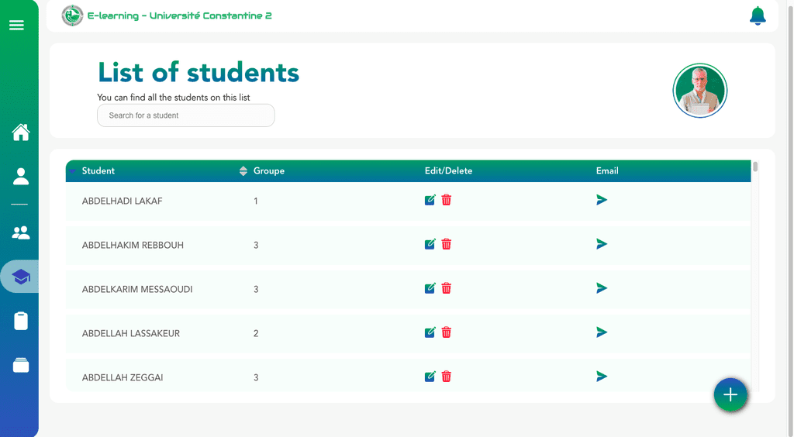The height and width of the screenshot is (437, 794).
Task: Click the student table scrollbar
Action: coord(755,167)
